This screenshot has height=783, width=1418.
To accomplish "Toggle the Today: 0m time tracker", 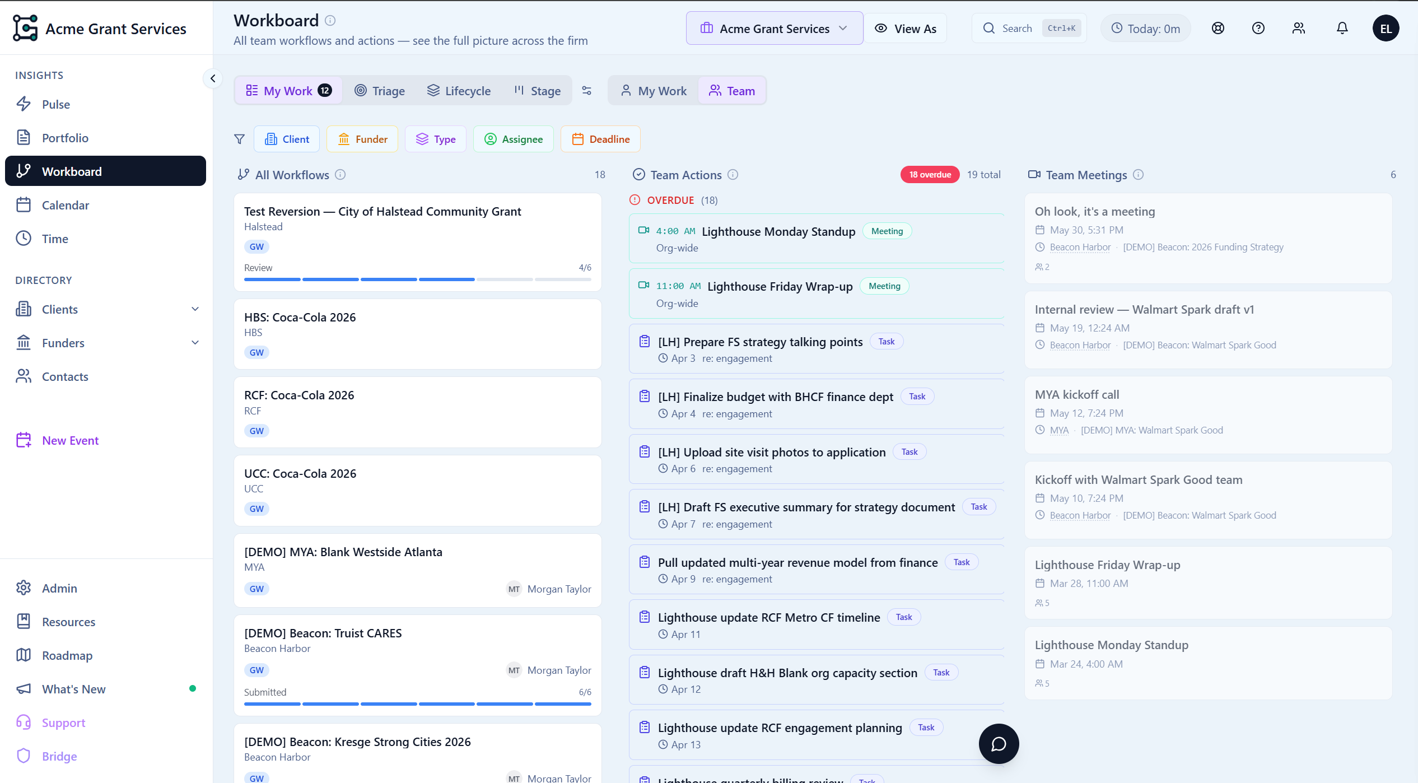I will (x=1145, y=29).
